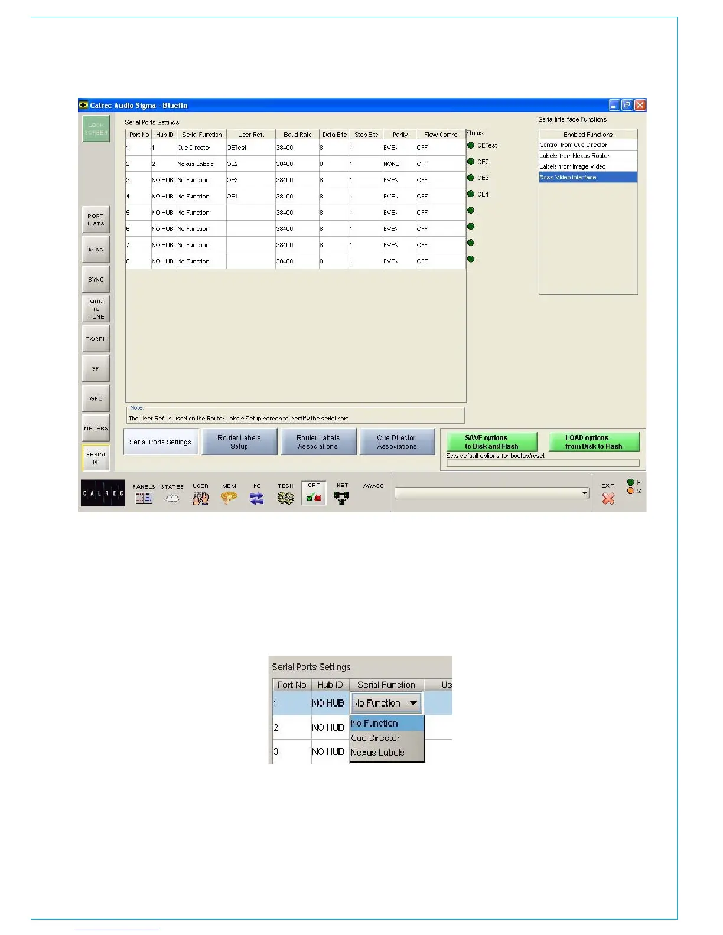
Task: Select Labels from Nexus Router function
Action: click(588, 155)
